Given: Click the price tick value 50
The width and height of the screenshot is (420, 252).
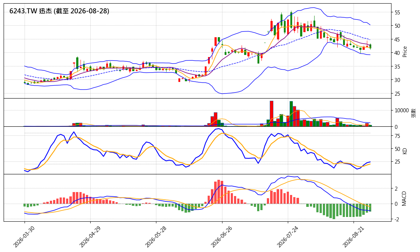Looking at the screenshot, I should click(x=397, y=26).
